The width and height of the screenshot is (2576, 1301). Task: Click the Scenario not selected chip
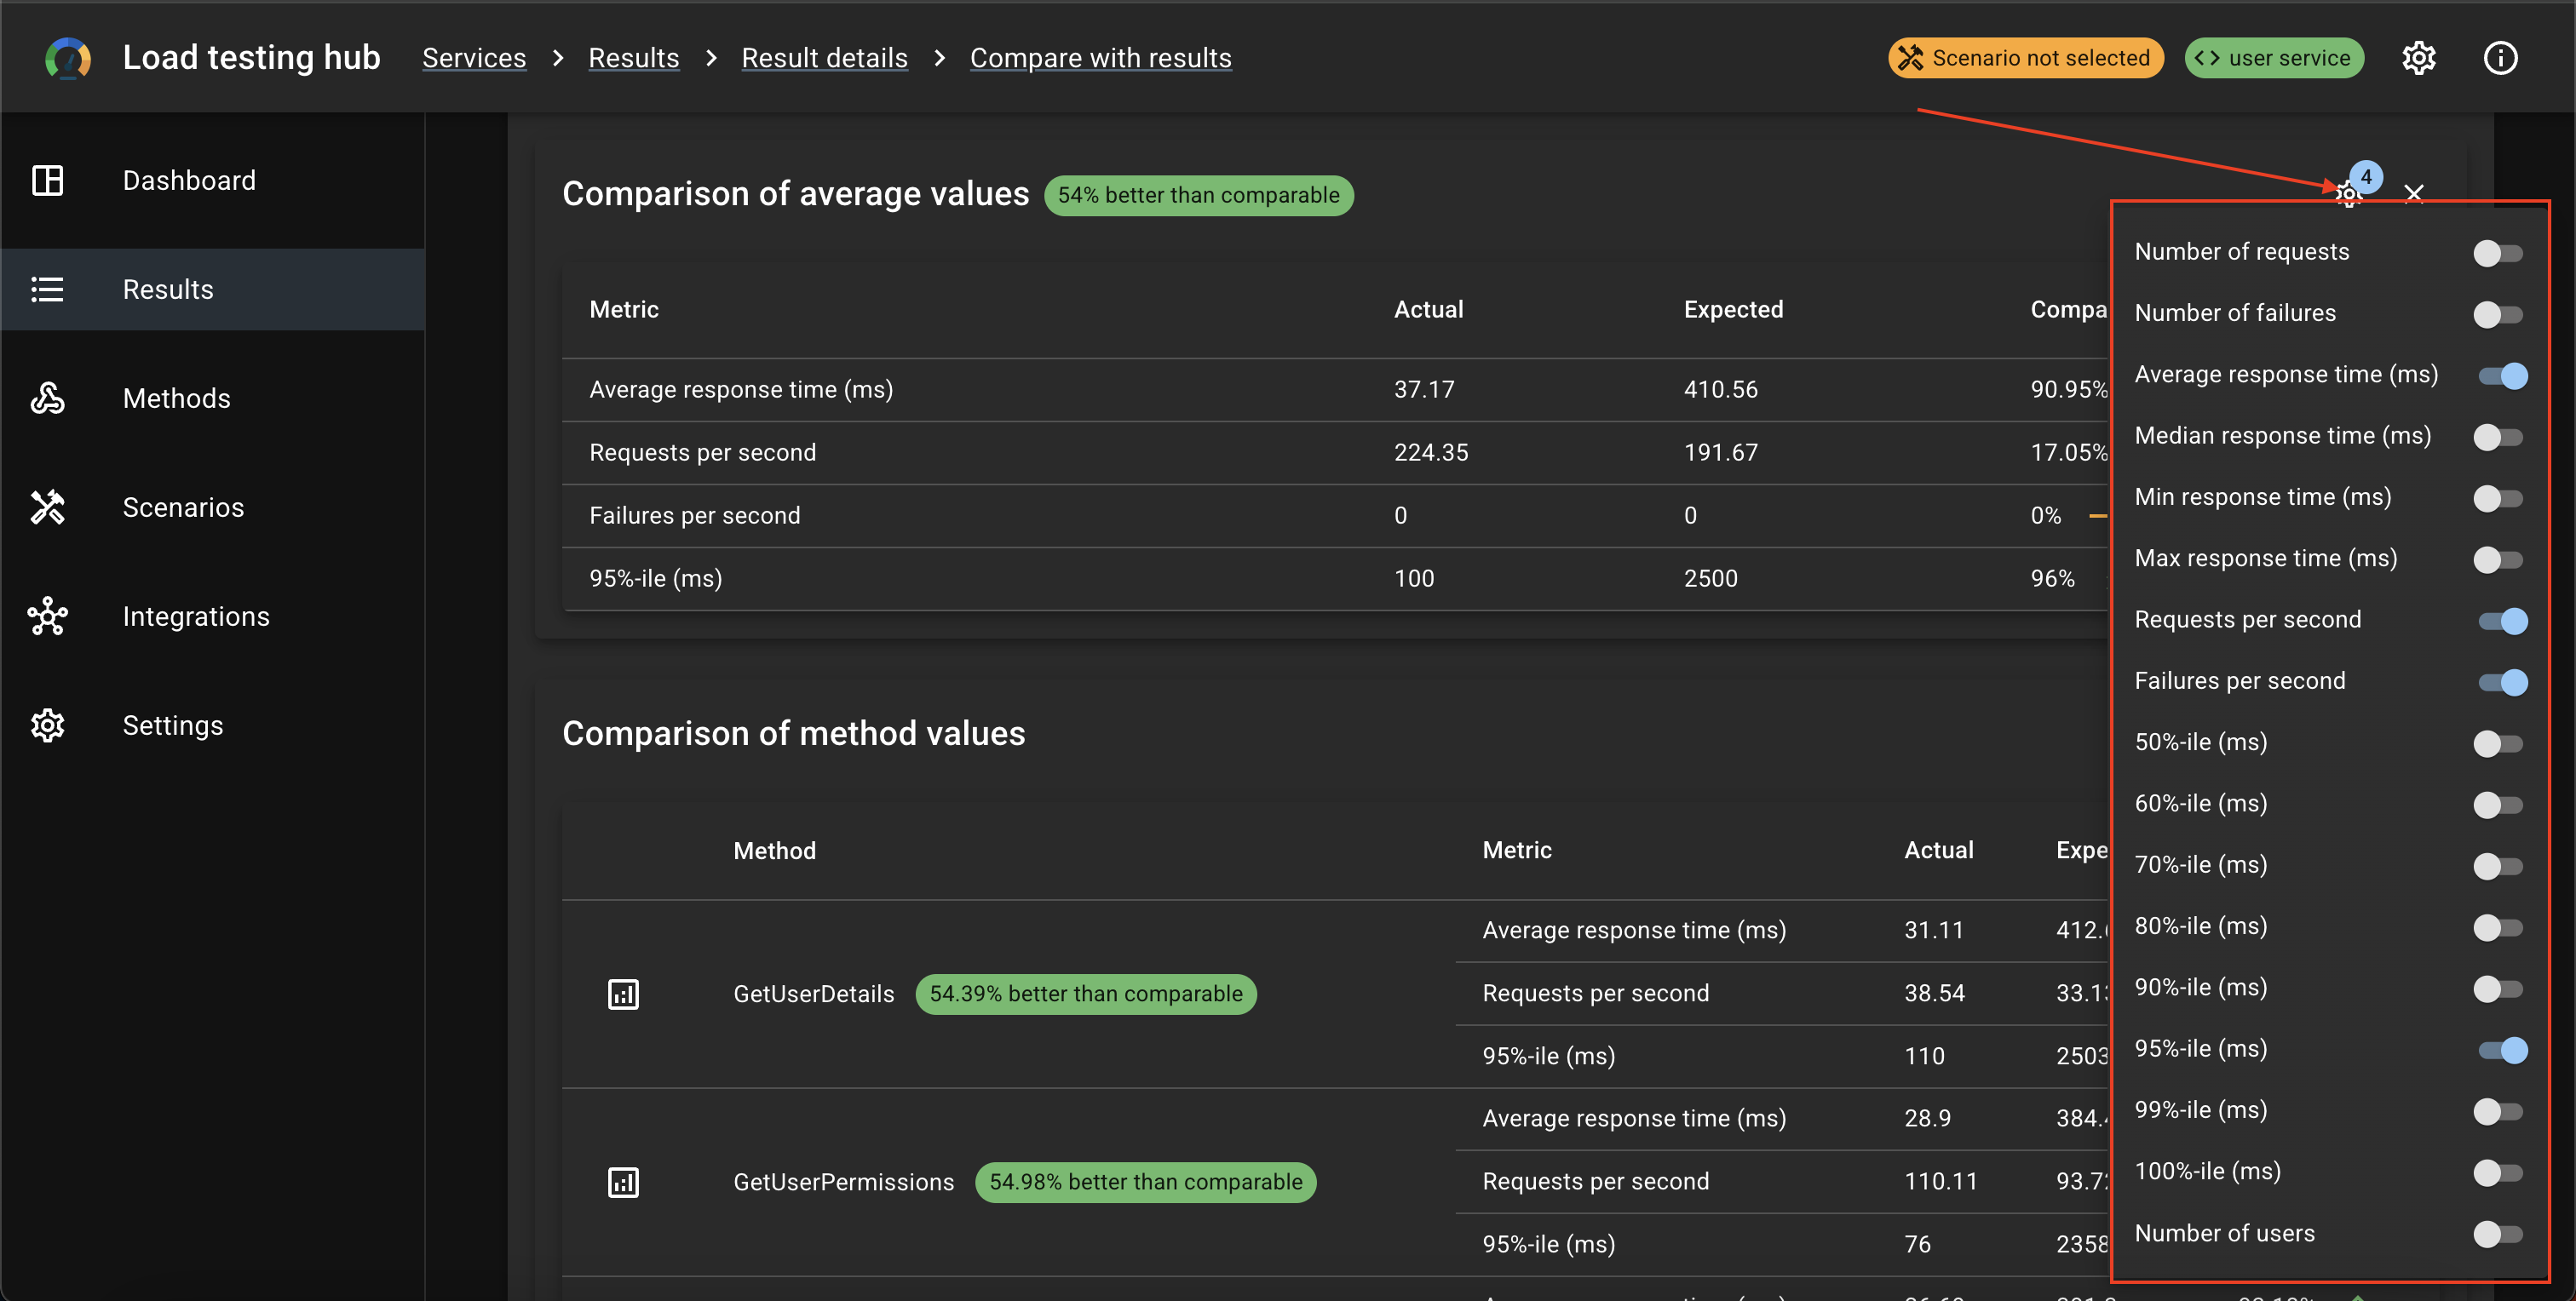[x=2026, y=58]
